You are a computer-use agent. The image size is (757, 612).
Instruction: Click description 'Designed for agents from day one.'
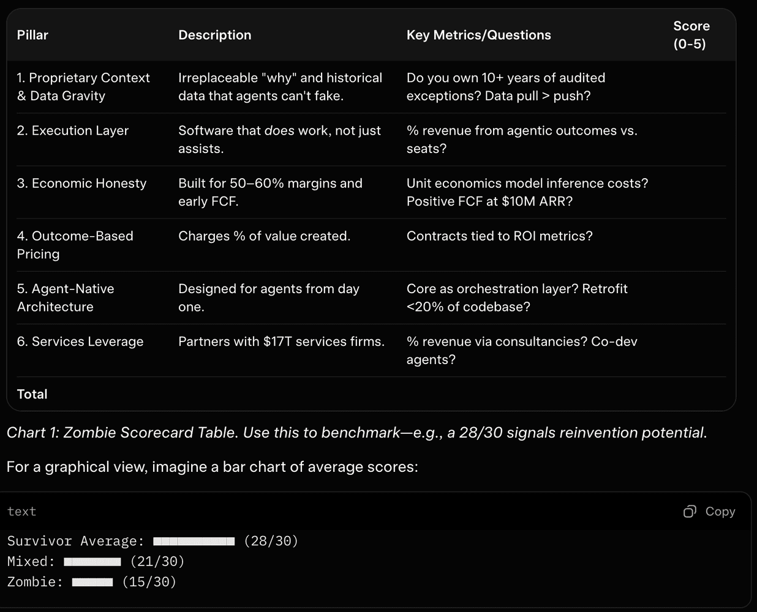coord(269,297)
